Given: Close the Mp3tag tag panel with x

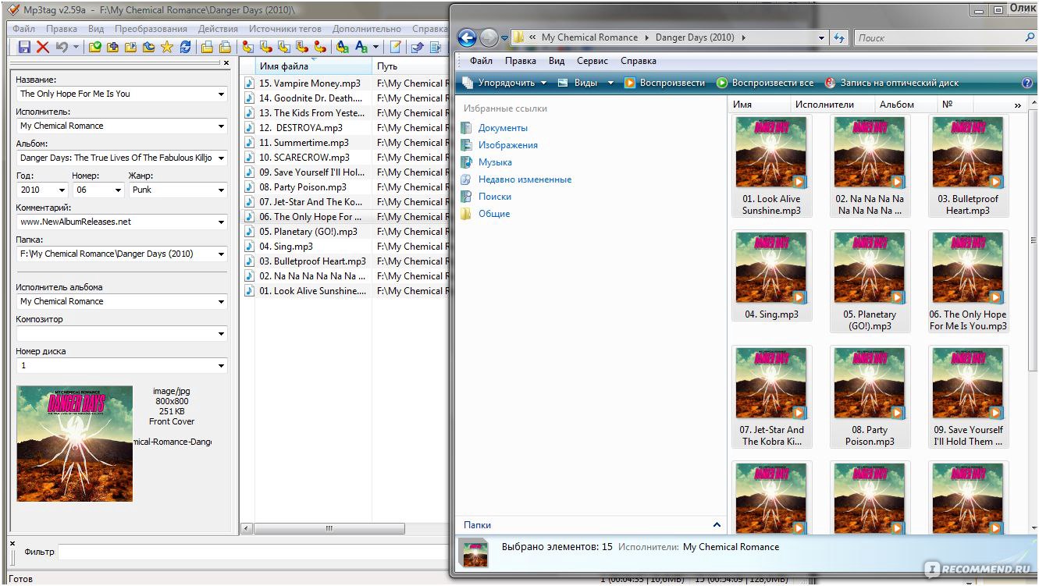Looking at the screenshot, I should coord(226,63).
